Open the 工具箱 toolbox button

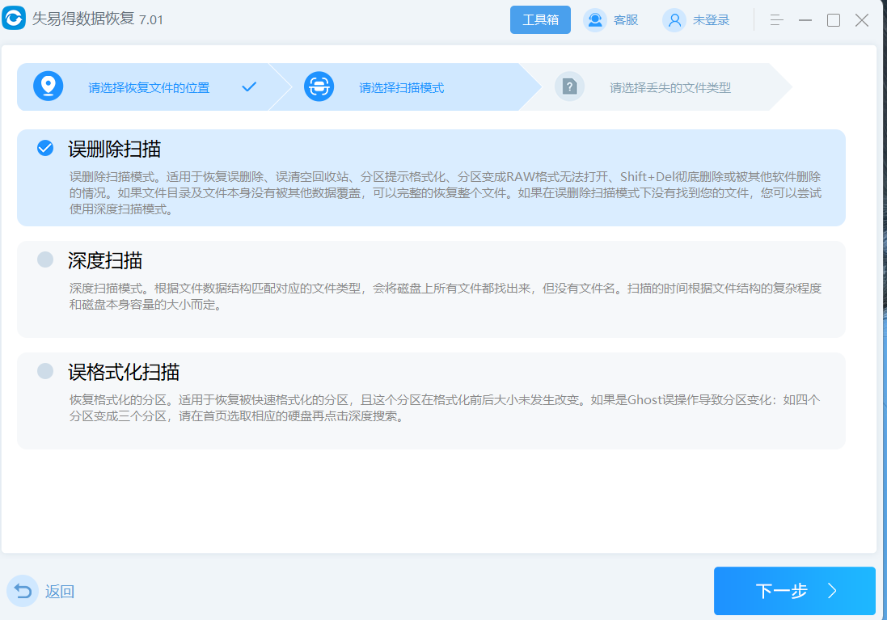tap(540, 20)
